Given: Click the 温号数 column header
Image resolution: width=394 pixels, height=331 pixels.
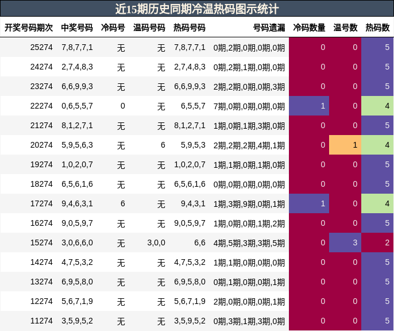Looking at the screenshot, I should 346,28.
